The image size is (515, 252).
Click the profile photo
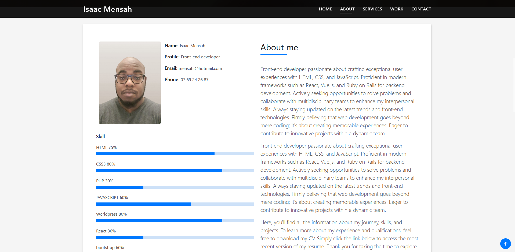pos(130,83)
